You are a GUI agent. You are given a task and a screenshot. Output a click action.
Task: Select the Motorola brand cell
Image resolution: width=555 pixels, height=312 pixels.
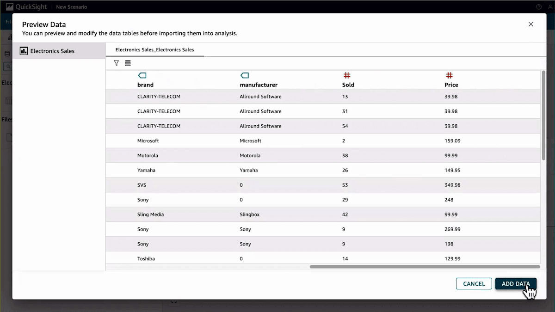148,155
